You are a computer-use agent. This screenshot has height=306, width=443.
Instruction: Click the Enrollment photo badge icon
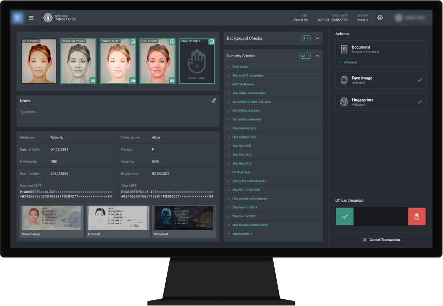(133, 41)
